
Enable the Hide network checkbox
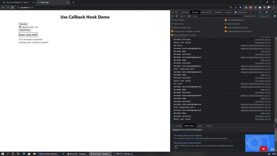[172, 20]
